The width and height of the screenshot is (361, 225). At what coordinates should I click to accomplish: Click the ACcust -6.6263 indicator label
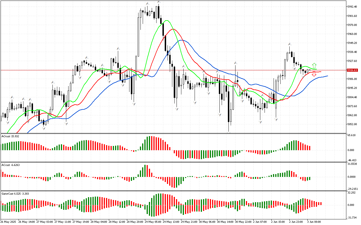coord(10,165)
